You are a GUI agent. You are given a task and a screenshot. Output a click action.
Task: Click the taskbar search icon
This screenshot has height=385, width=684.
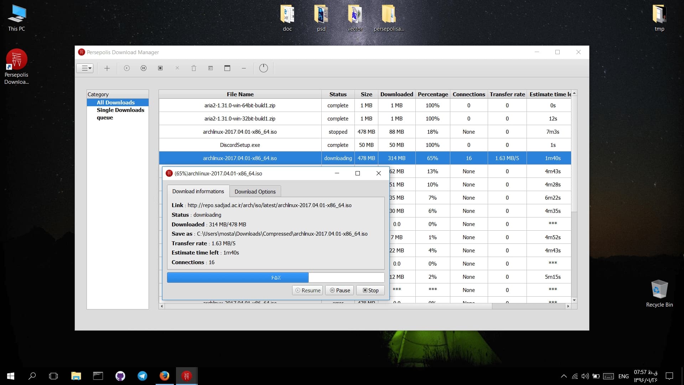(32, 376)
